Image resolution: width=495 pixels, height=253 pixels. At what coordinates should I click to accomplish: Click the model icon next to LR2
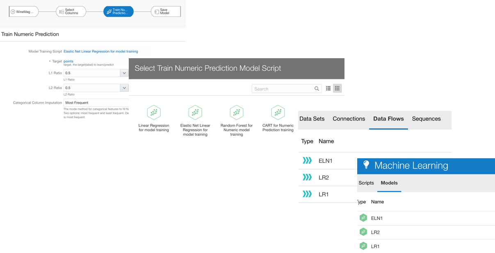coord(363,232)
